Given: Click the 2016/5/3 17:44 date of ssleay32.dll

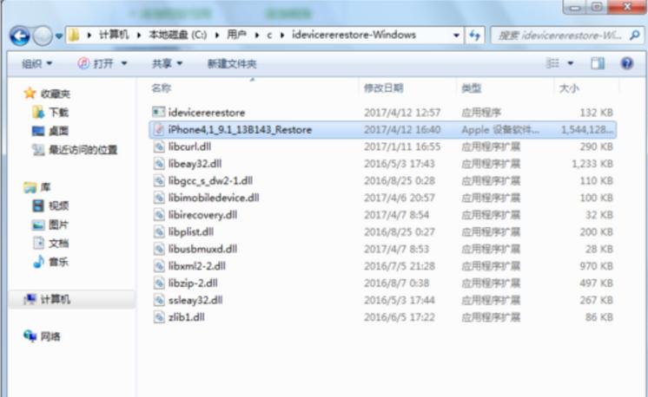Looking at the screenshot, I should click(x=400, y=300).
